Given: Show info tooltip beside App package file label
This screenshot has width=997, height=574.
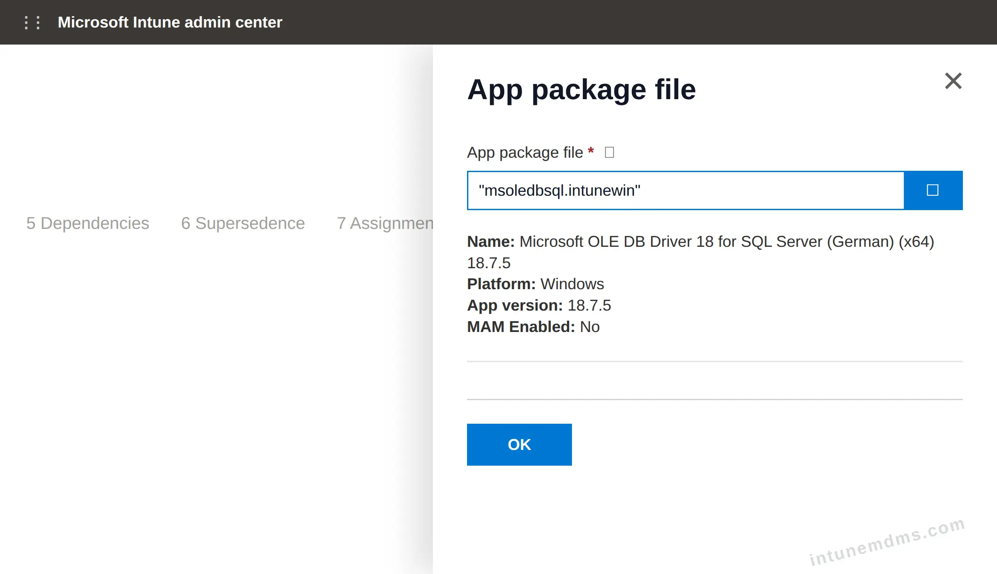Looking at the screenshot, I should (x=609, y=152).
